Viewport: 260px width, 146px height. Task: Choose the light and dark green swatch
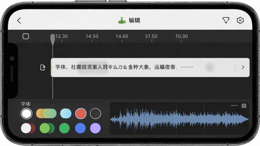47,128
